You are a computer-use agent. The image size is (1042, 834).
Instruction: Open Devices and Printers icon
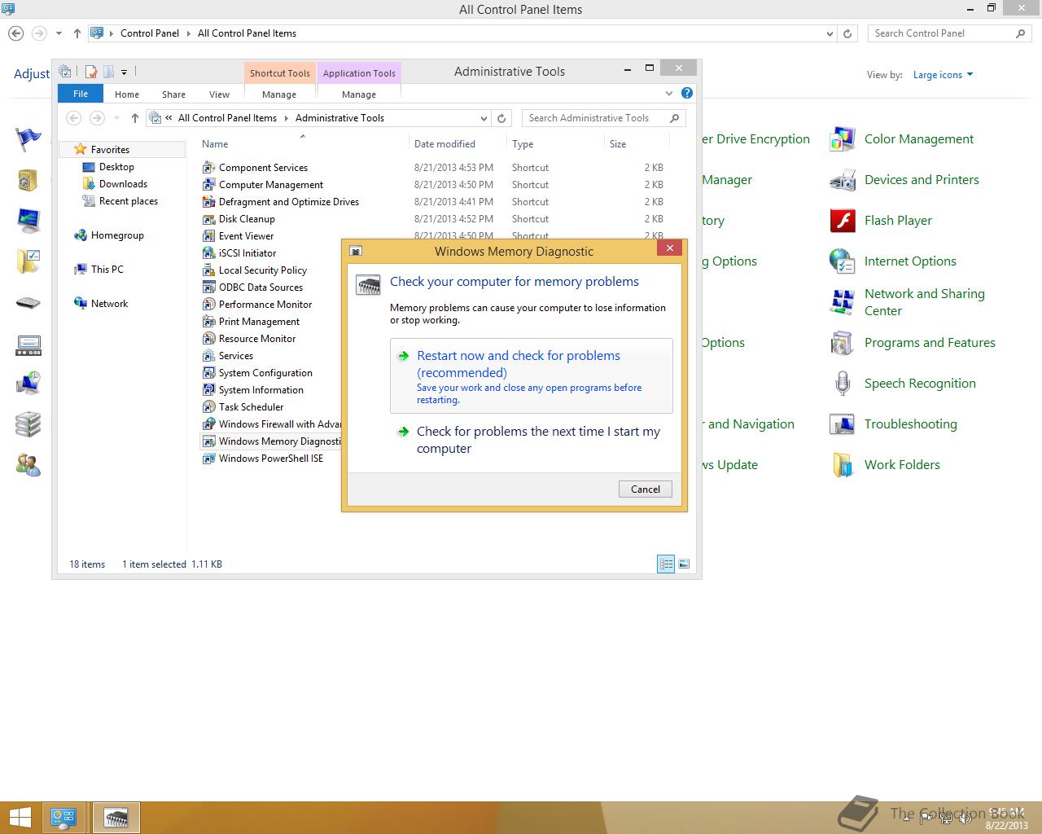pos(842,180)
